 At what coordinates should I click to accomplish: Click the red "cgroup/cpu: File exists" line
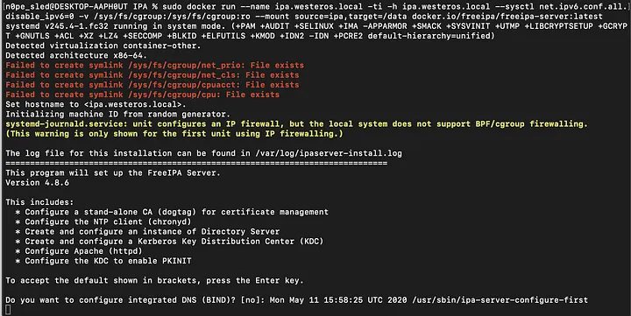click(143, 95)
